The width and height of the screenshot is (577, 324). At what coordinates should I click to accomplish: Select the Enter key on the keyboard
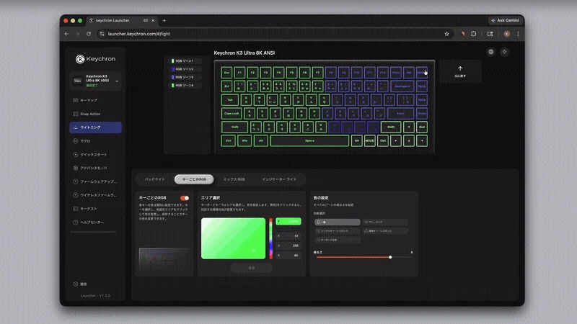[x=401, y=113]
